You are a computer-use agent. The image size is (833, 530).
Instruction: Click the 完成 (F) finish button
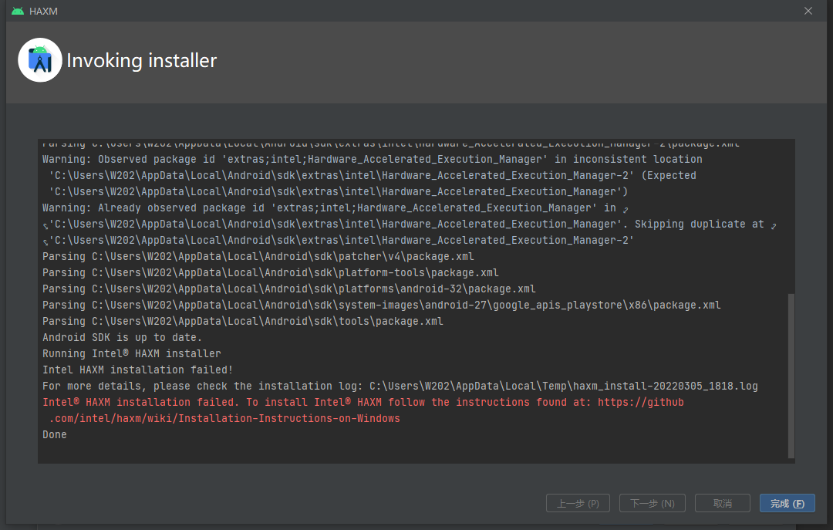[787, 504]
